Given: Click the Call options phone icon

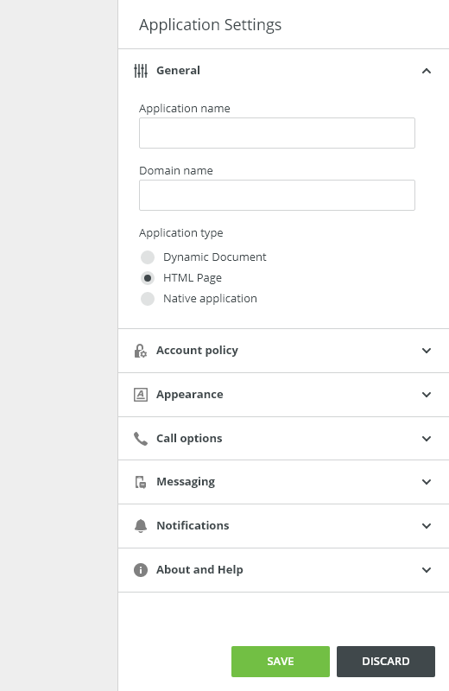Looking at the screenshot, I should tap(141, 439).
